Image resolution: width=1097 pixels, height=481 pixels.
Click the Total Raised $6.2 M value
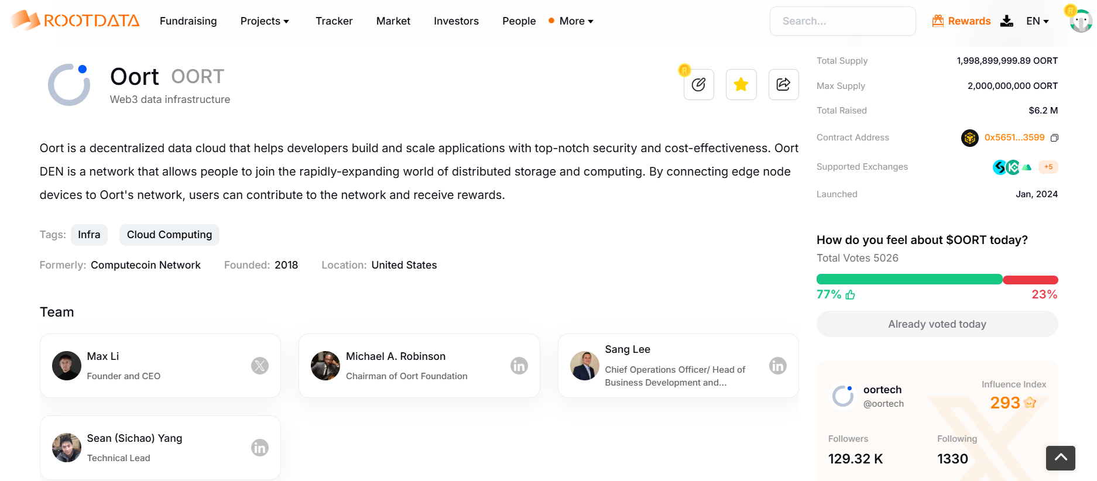coord(1043,111)
